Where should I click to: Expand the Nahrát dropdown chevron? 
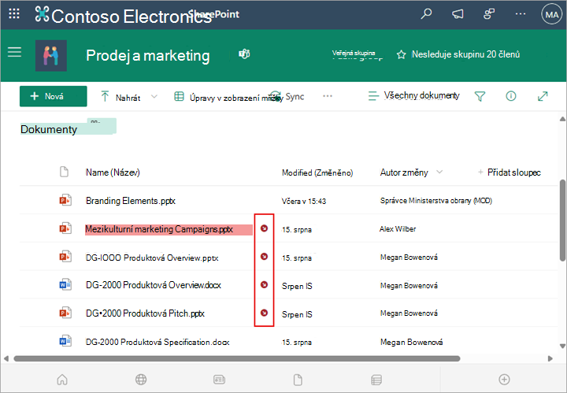(154, 97)
